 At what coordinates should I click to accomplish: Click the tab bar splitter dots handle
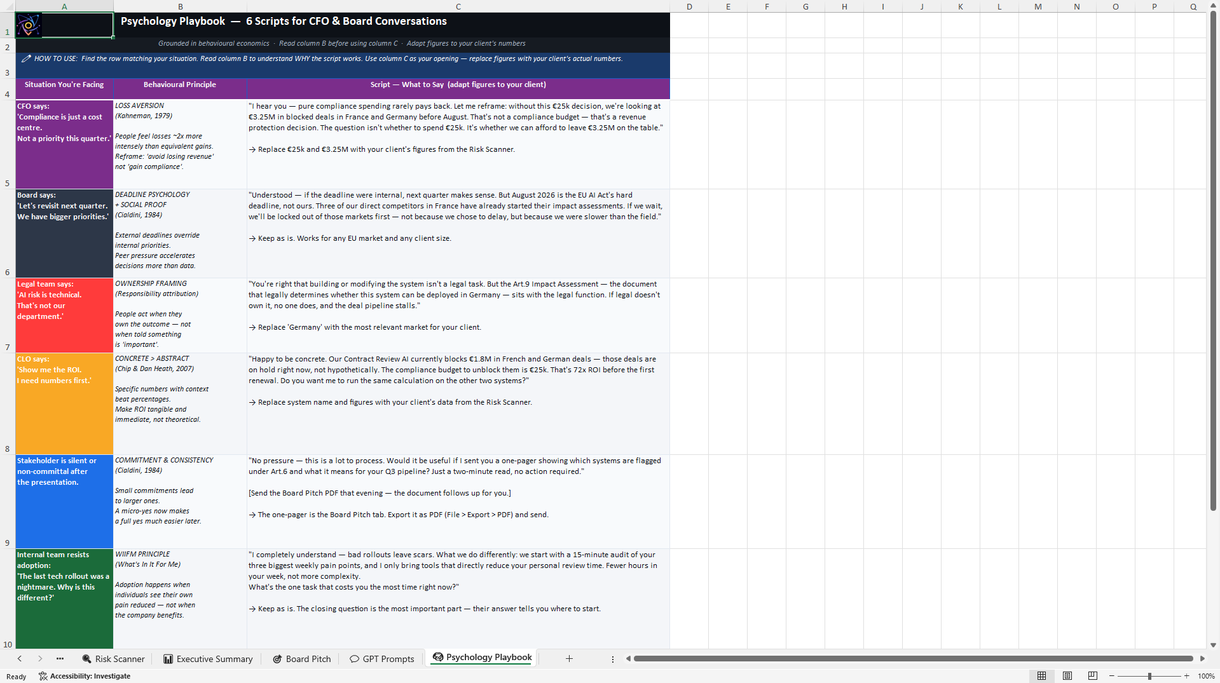pos(613,659)
